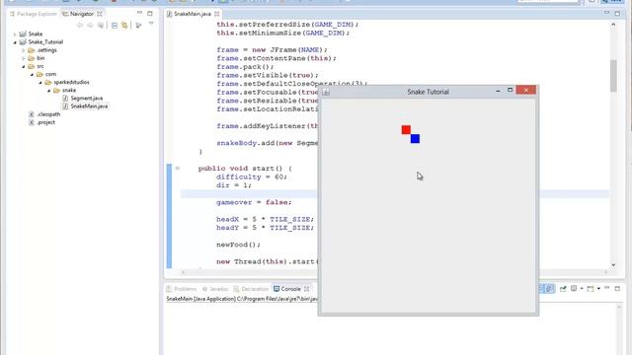
Task: Maximize the Navigator panel
Action: [150, 13]
